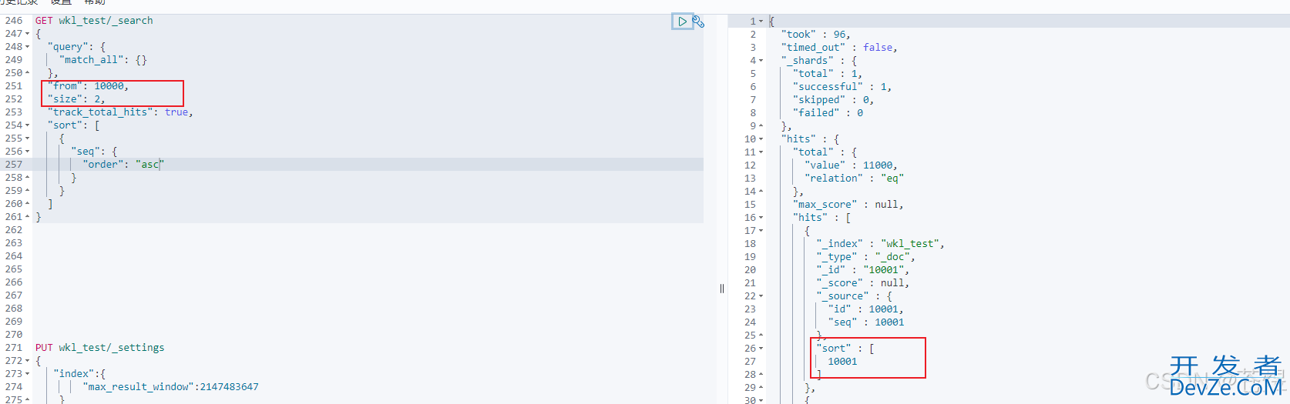The image size is (1290, 404).
Task: Click the pane splitter handle between editor and response
Action: tap(722, 289)
